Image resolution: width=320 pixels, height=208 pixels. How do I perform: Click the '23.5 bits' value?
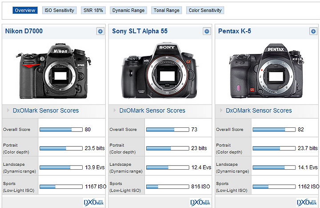(95, 148)
